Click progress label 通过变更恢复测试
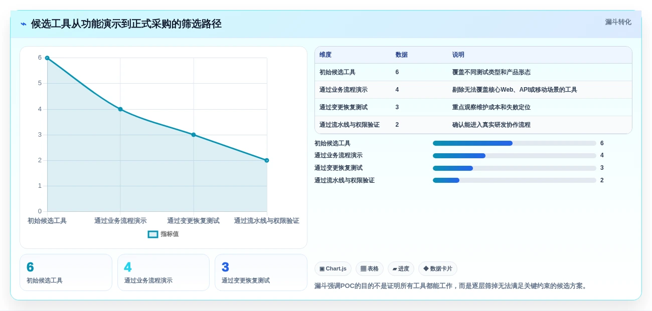The image size is (652, 311). pos(339,168)
